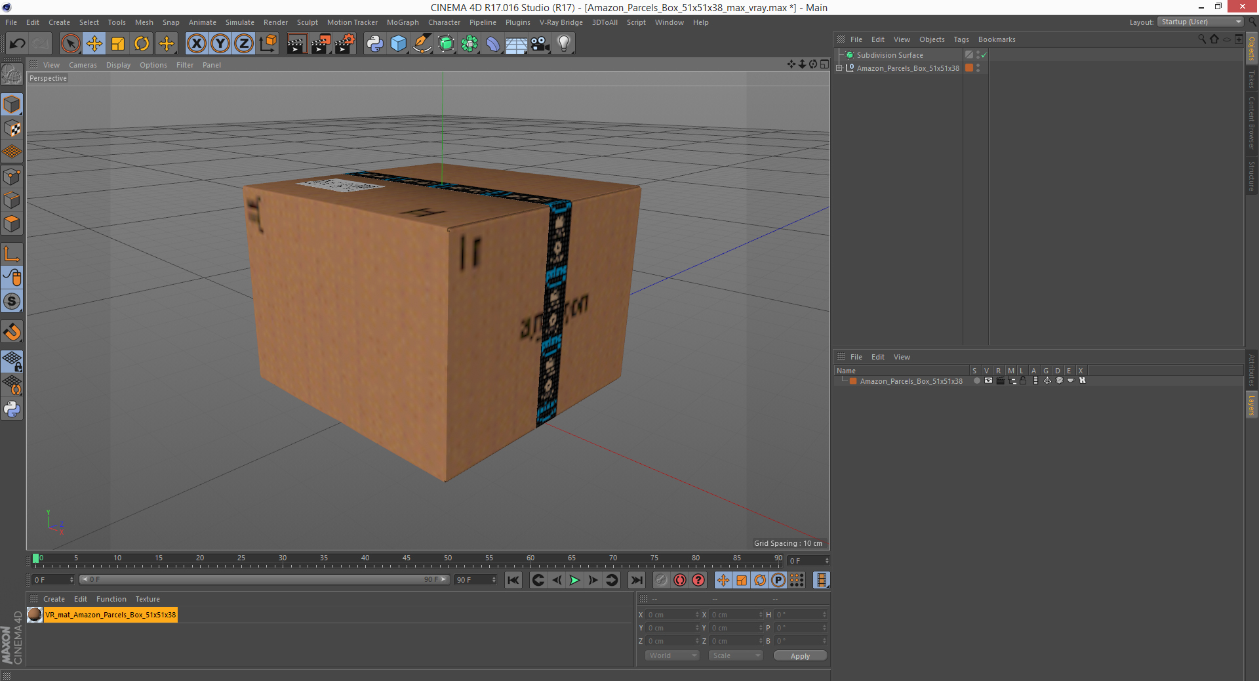Toggle Y axis lock

pos(220,44)
